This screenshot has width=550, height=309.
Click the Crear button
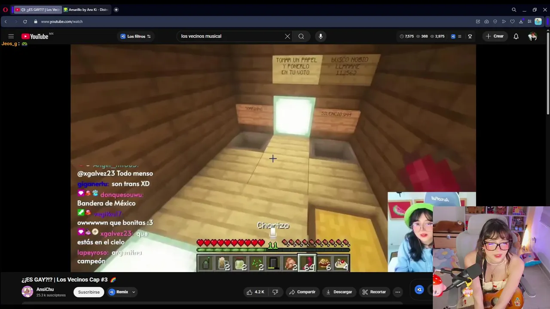pyautogui.click(x=495, y=36)
